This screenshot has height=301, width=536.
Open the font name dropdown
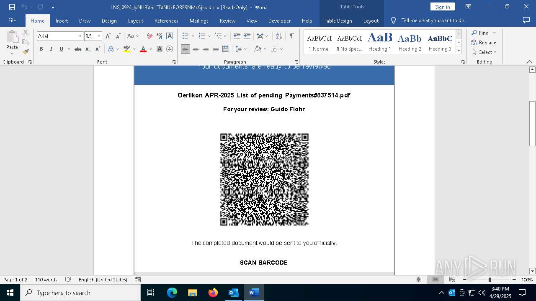coord(80,36)
